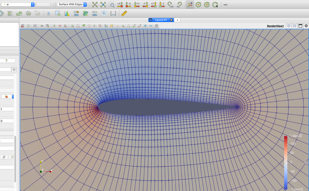Select Points With Polygon tool
309x191 pixels.
[100, 26]
